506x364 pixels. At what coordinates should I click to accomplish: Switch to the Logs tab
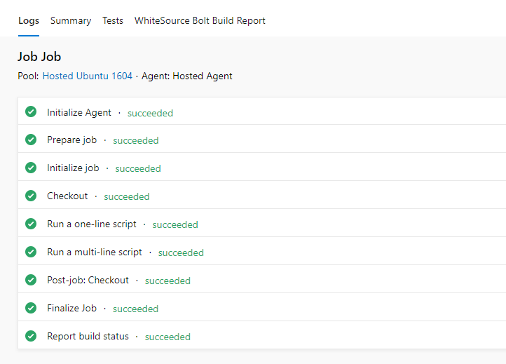click(x=29, y=20)
